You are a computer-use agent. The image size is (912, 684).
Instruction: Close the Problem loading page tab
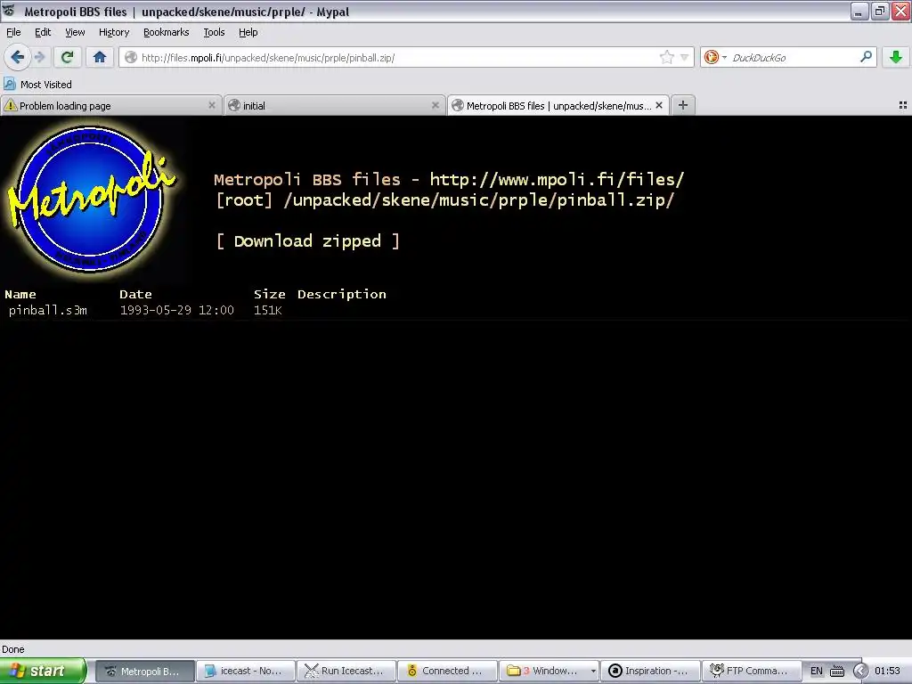point(212,105)
